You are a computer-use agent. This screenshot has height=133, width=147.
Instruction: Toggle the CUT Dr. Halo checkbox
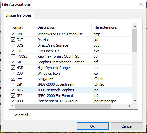pos(13,40)
